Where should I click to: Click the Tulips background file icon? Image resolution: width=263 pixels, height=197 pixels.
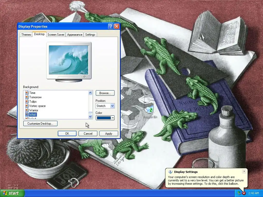pyautogui.click(x=27, y=101)
